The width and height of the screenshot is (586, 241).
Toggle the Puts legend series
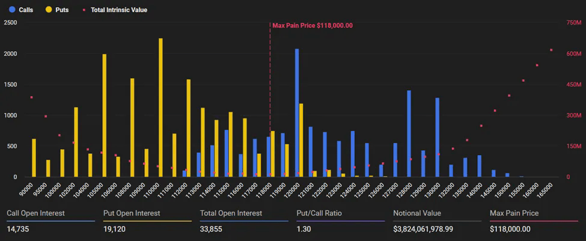pyautogui.click(x=57, y=10)
